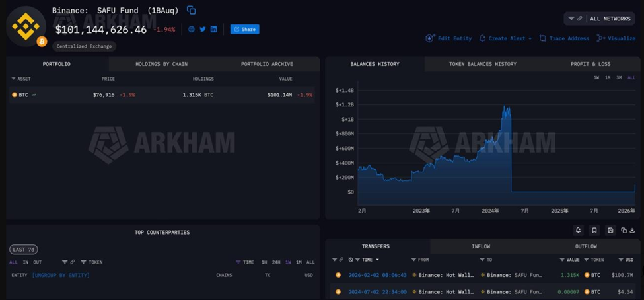Image resolution: width=644 pixels, height=300 pixels.
Task: Click the LAST 7d pill button
Action: (24, 250)
